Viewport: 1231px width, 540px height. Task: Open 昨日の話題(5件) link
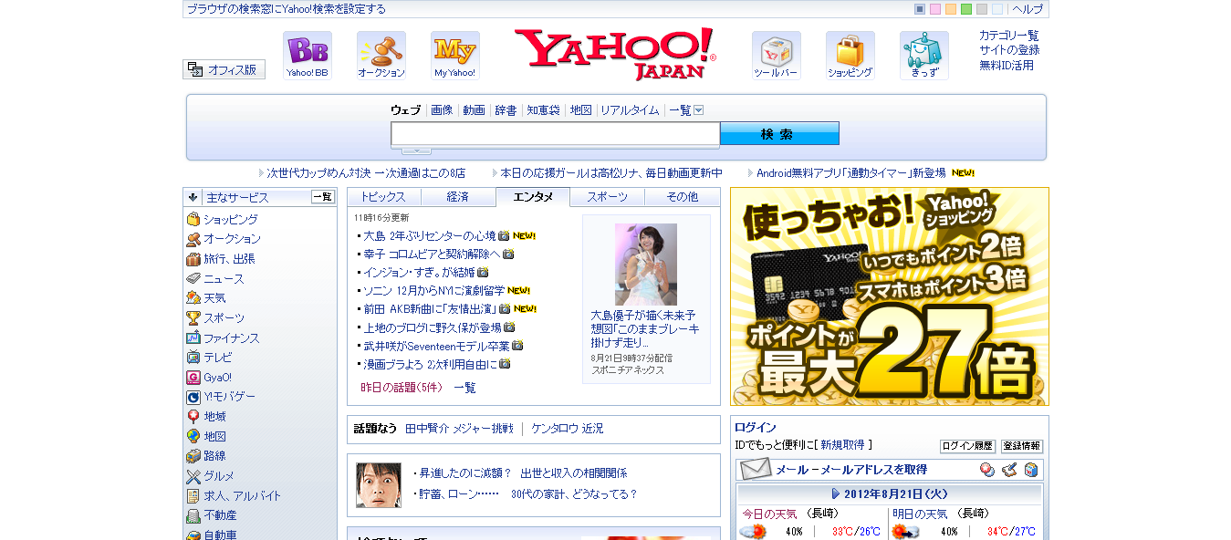402,388
